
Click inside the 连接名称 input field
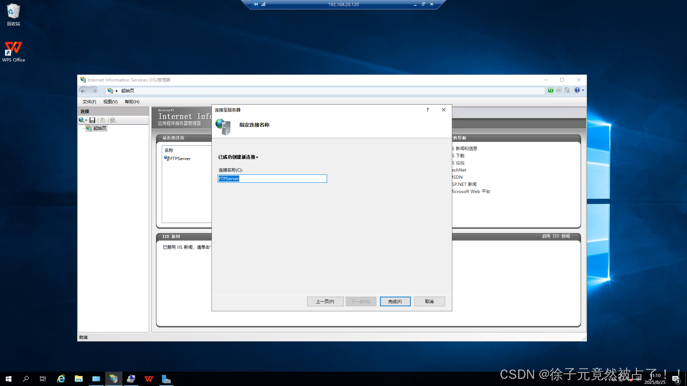tap(272, 178)
